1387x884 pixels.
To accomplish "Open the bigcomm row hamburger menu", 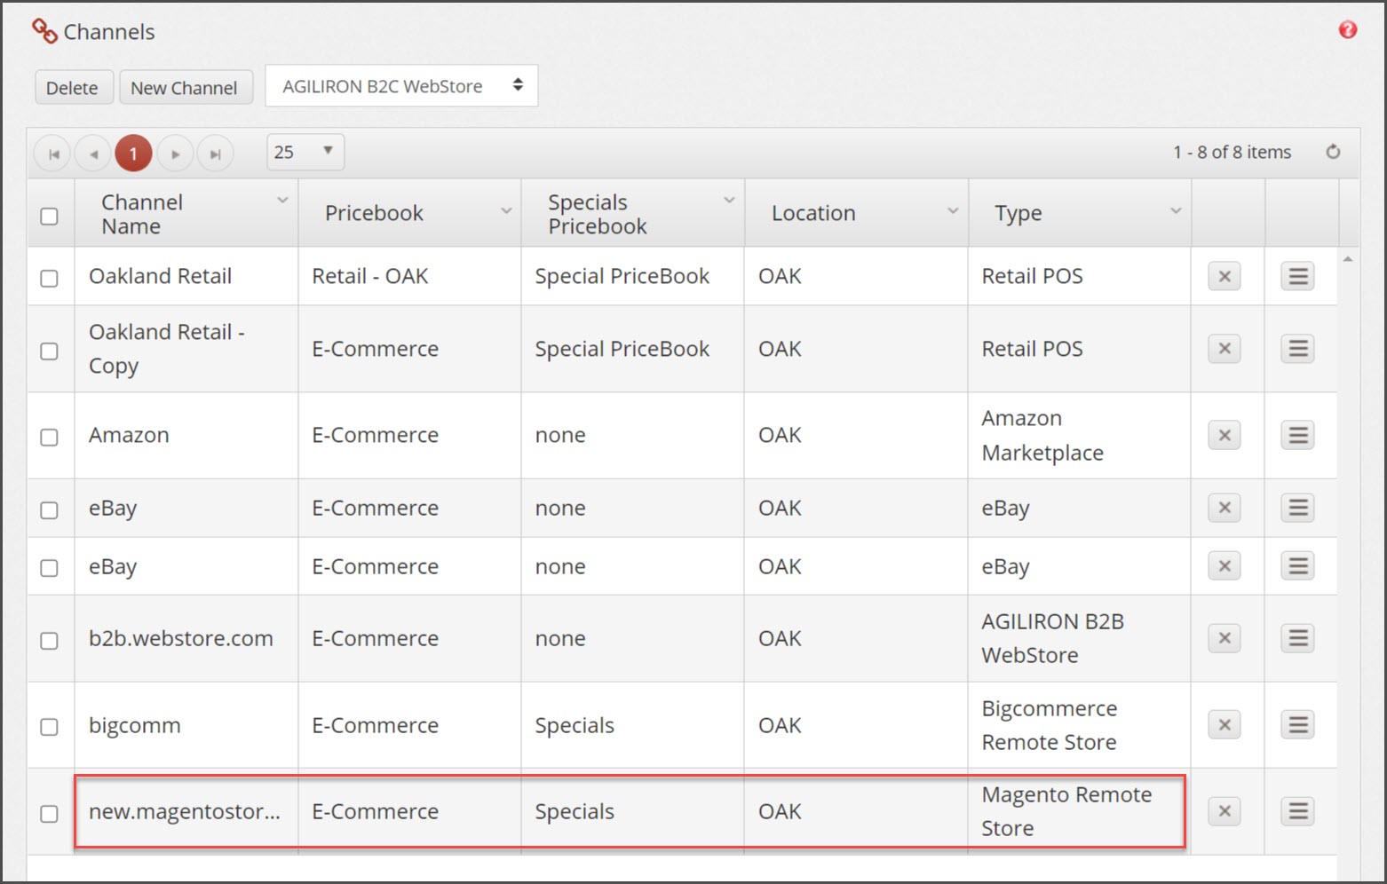I will [1297, 725].
